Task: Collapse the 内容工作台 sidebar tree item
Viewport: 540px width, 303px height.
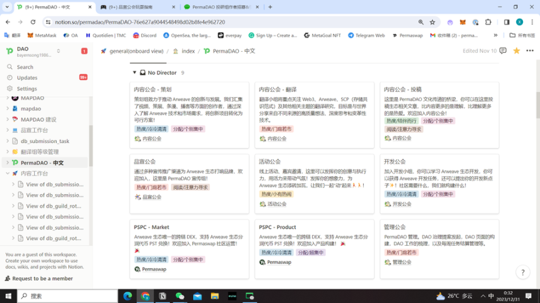Action: coord(8,173)
